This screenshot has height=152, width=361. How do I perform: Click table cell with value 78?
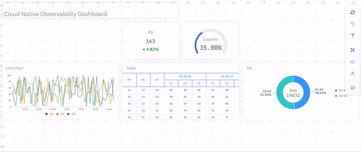(171, 97)
